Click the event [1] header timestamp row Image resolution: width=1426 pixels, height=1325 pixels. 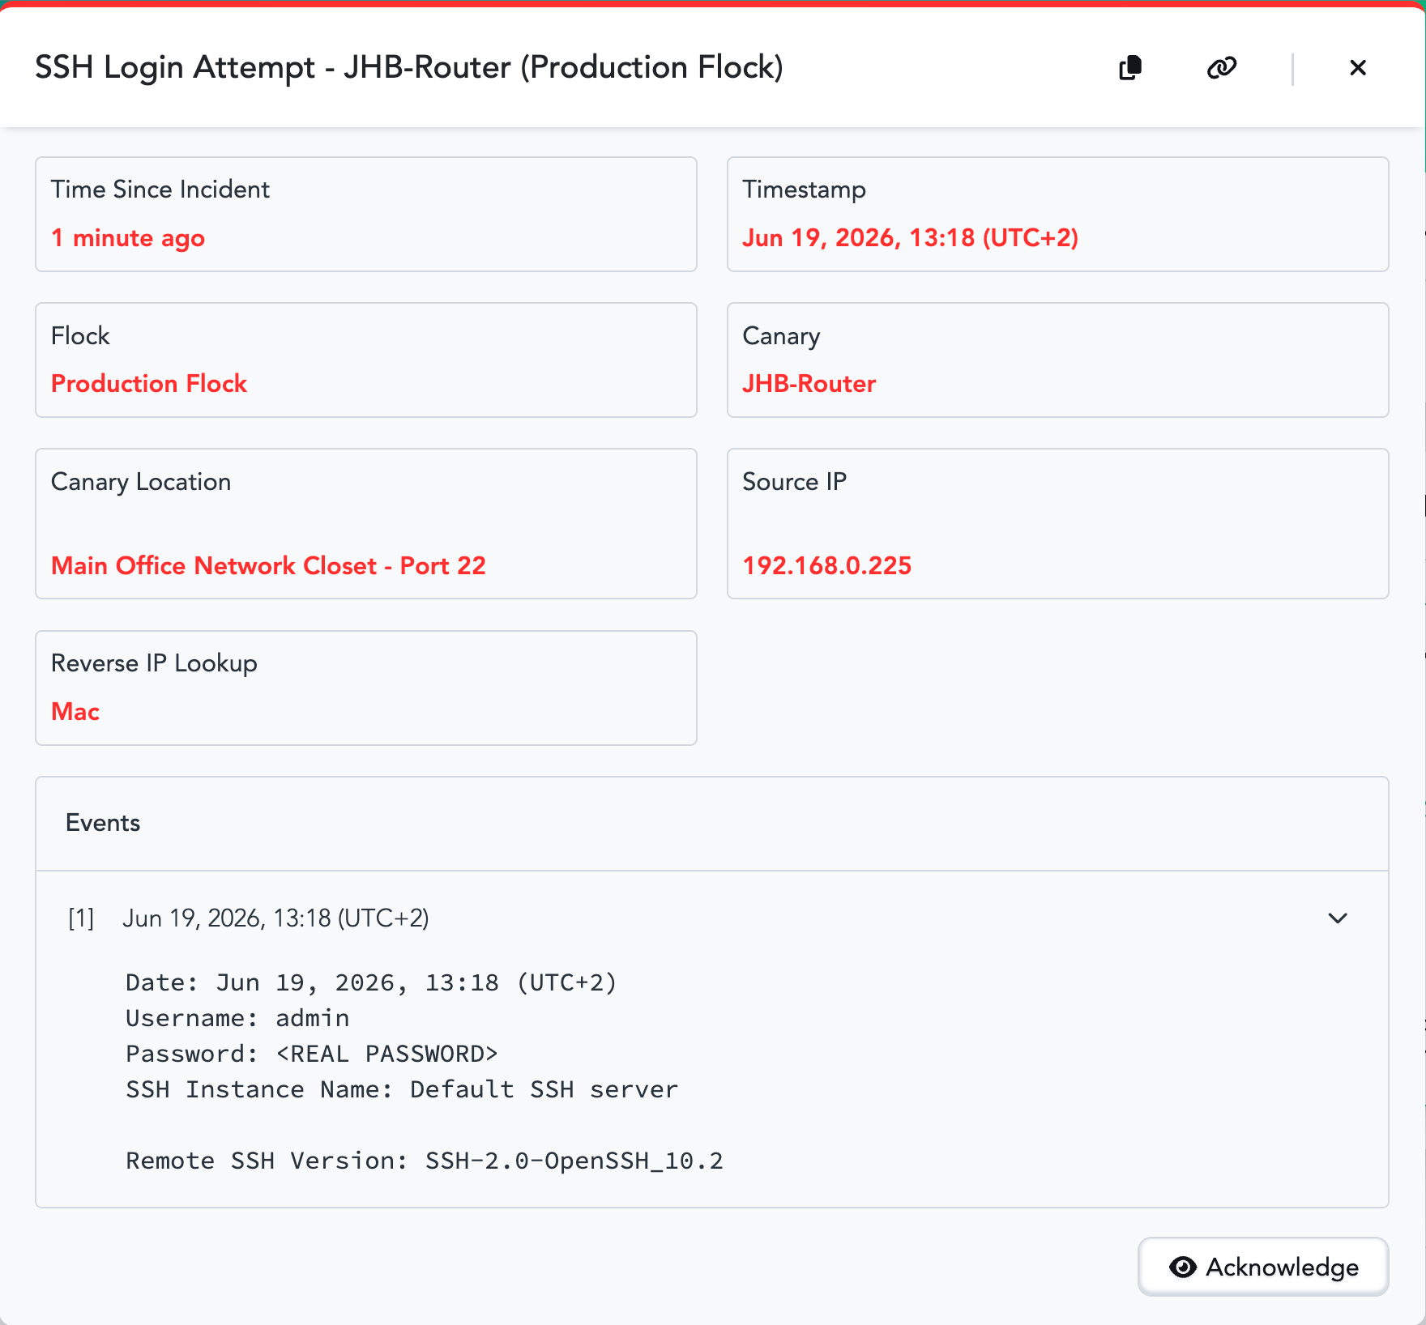[x=711, y=918]
